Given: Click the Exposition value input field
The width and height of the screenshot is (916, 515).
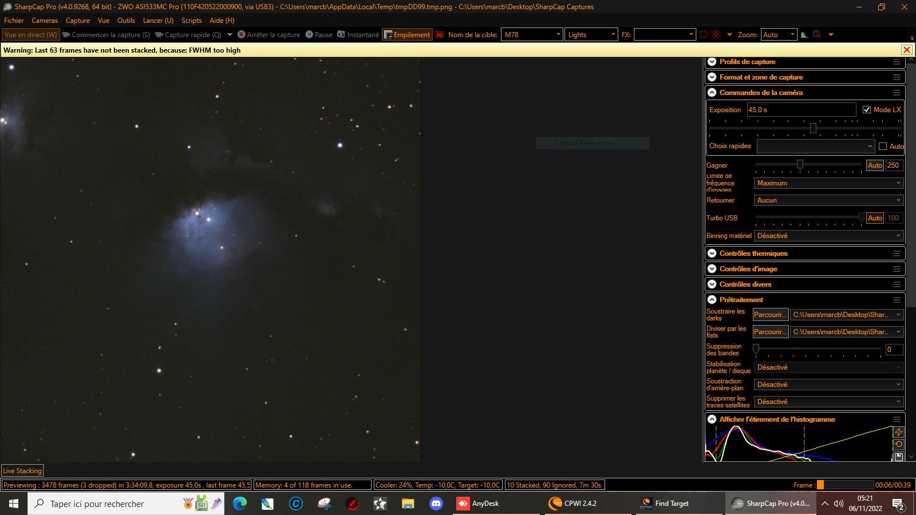Looking at the screenshot, I should tap(801, 110).
